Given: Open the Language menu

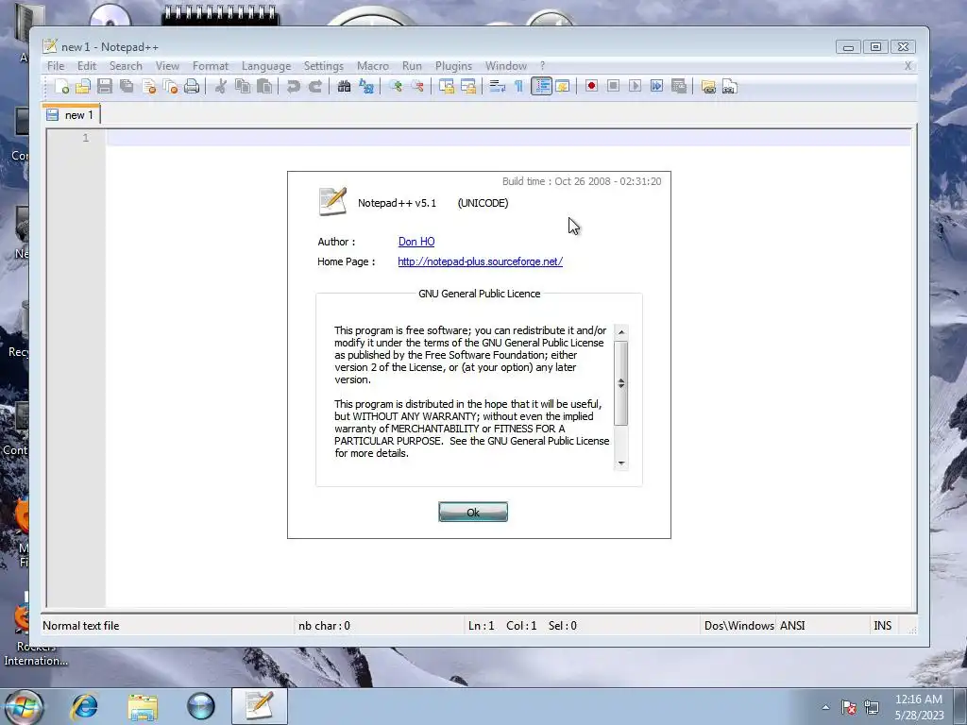Looking at the screenshot, I should coord(265,66).
